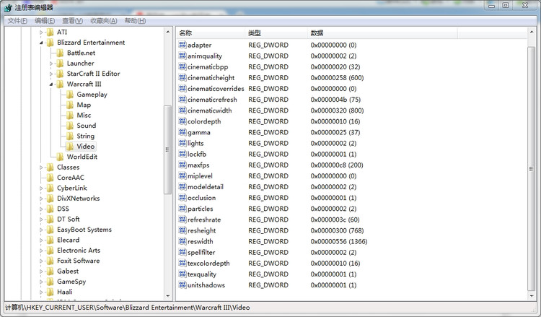Screen dimensions: 541x317
Task: Click data 0x000000c8 (200) cell
Action: click(337, 165)
